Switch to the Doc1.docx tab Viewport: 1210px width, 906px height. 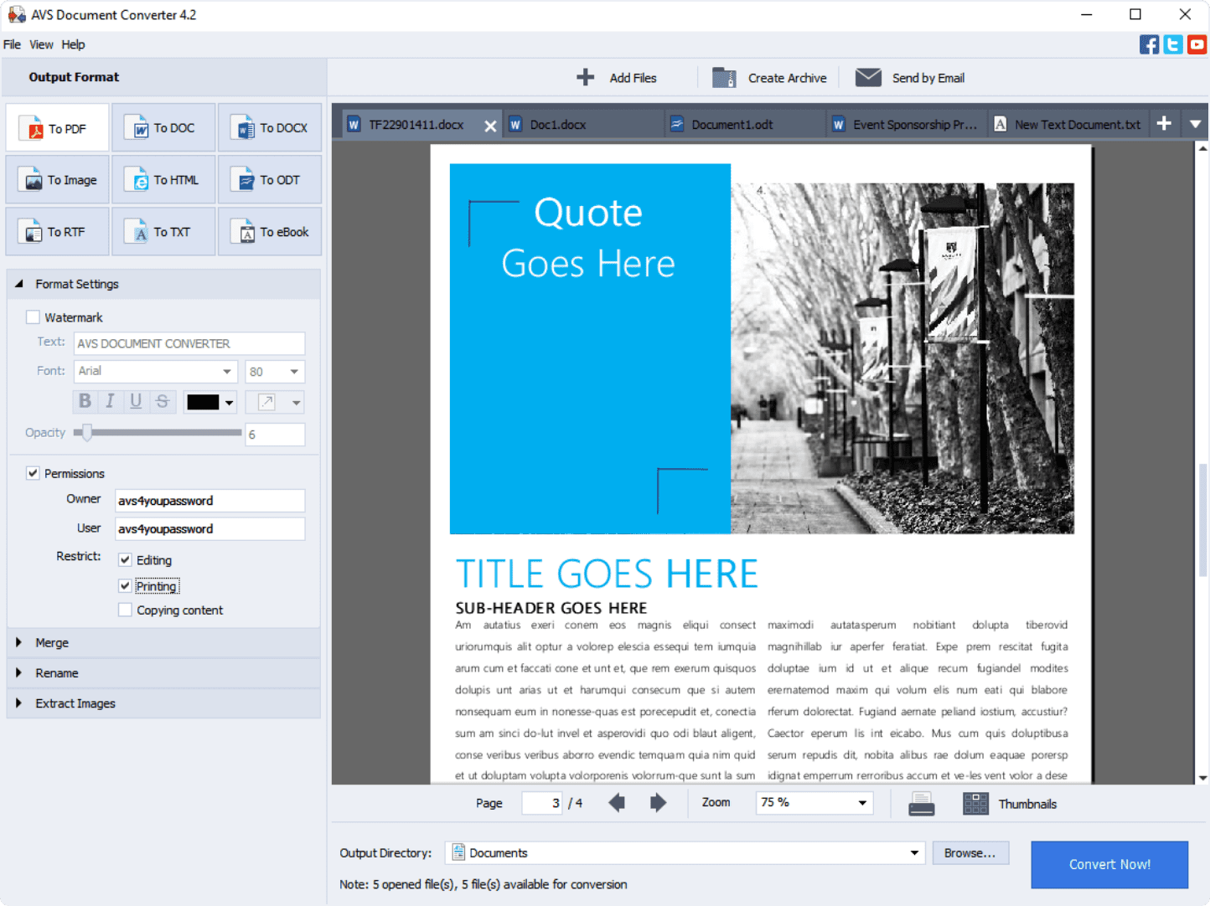tap(583, 124)
